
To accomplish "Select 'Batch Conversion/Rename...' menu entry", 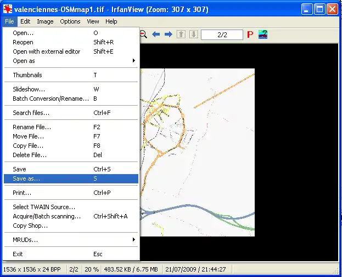I will pyautogui.click(x=51, y=99).
